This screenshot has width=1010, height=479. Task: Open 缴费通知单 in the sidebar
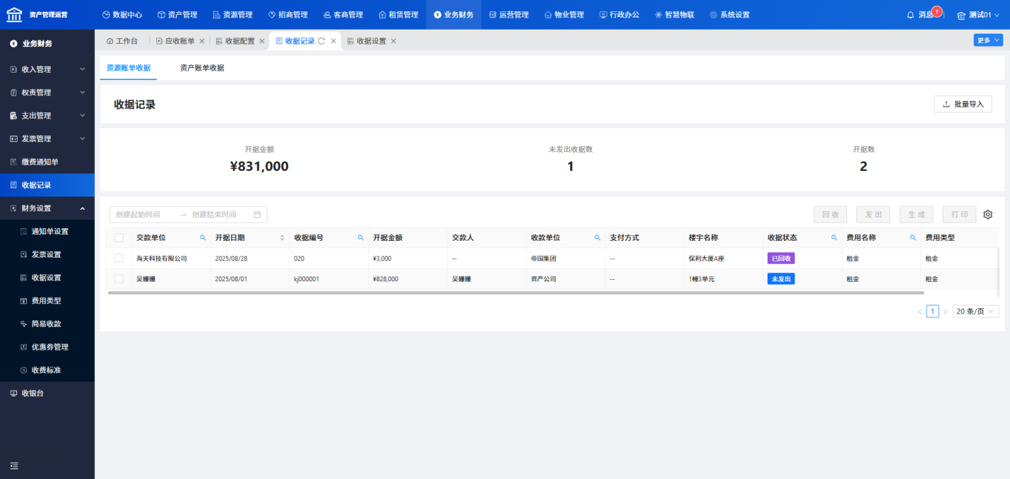point(47,162)
